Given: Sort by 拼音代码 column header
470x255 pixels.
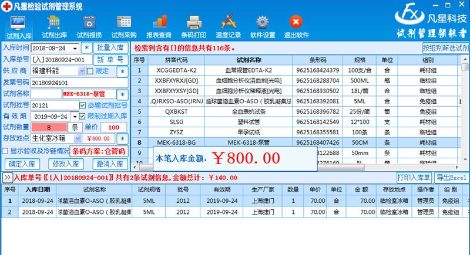Looking at the screenshot, I should [176, 60].
